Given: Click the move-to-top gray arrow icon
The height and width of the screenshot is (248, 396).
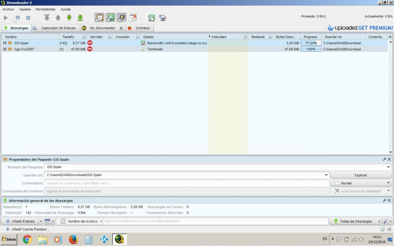Looking at the screenshot, I should (x=47, y=18).
